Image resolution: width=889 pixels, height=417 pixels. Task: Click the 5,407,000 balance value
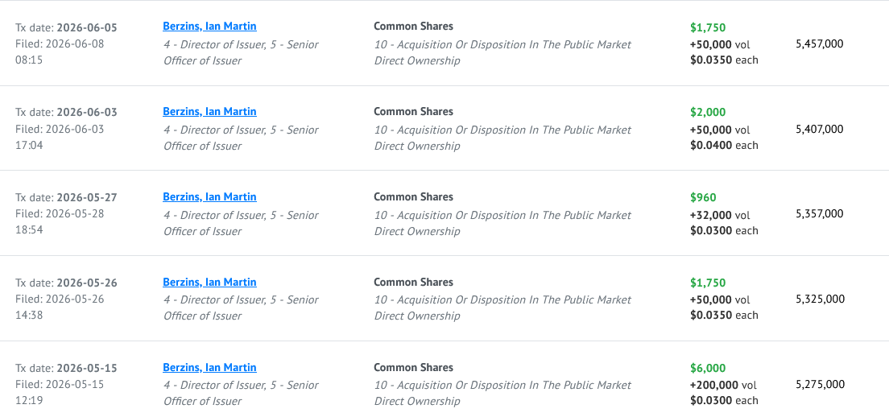(820, 129)
